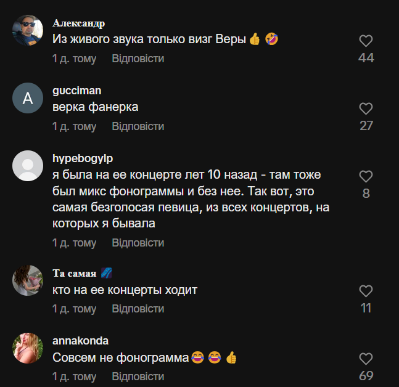Reply to Александр's comment via Відповісти
This screenshot has width=399, height=387.
138,59
